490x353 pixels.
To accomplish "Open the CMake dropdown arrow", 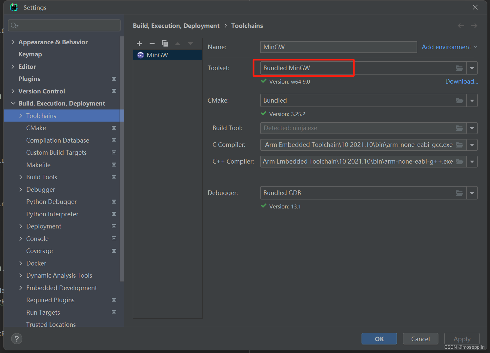I will click(x=472, y=101).
